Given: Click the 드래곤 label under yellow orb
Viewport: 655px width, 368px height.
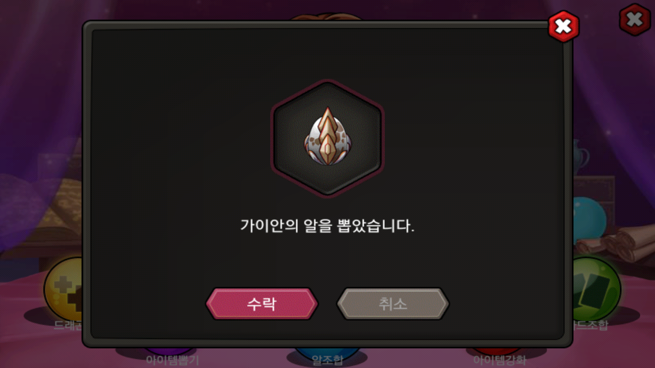Looking at the screenshot, I should pyautogui.click(x=69, y=326).
